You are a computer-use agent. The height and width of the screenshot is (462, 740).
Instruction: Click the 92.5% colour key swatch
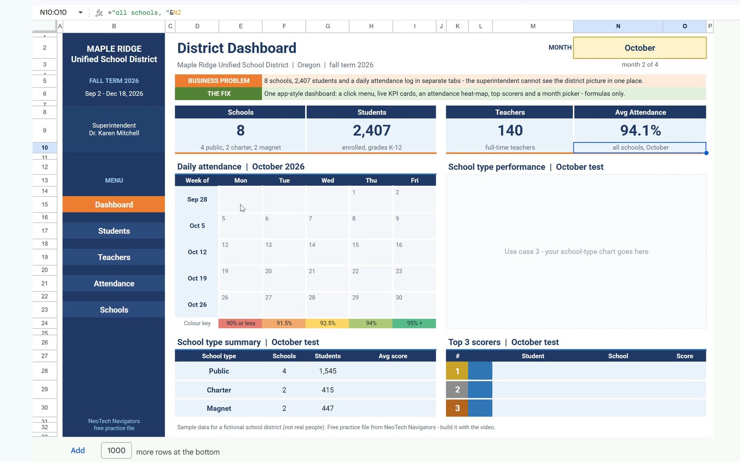coord(327,323)
